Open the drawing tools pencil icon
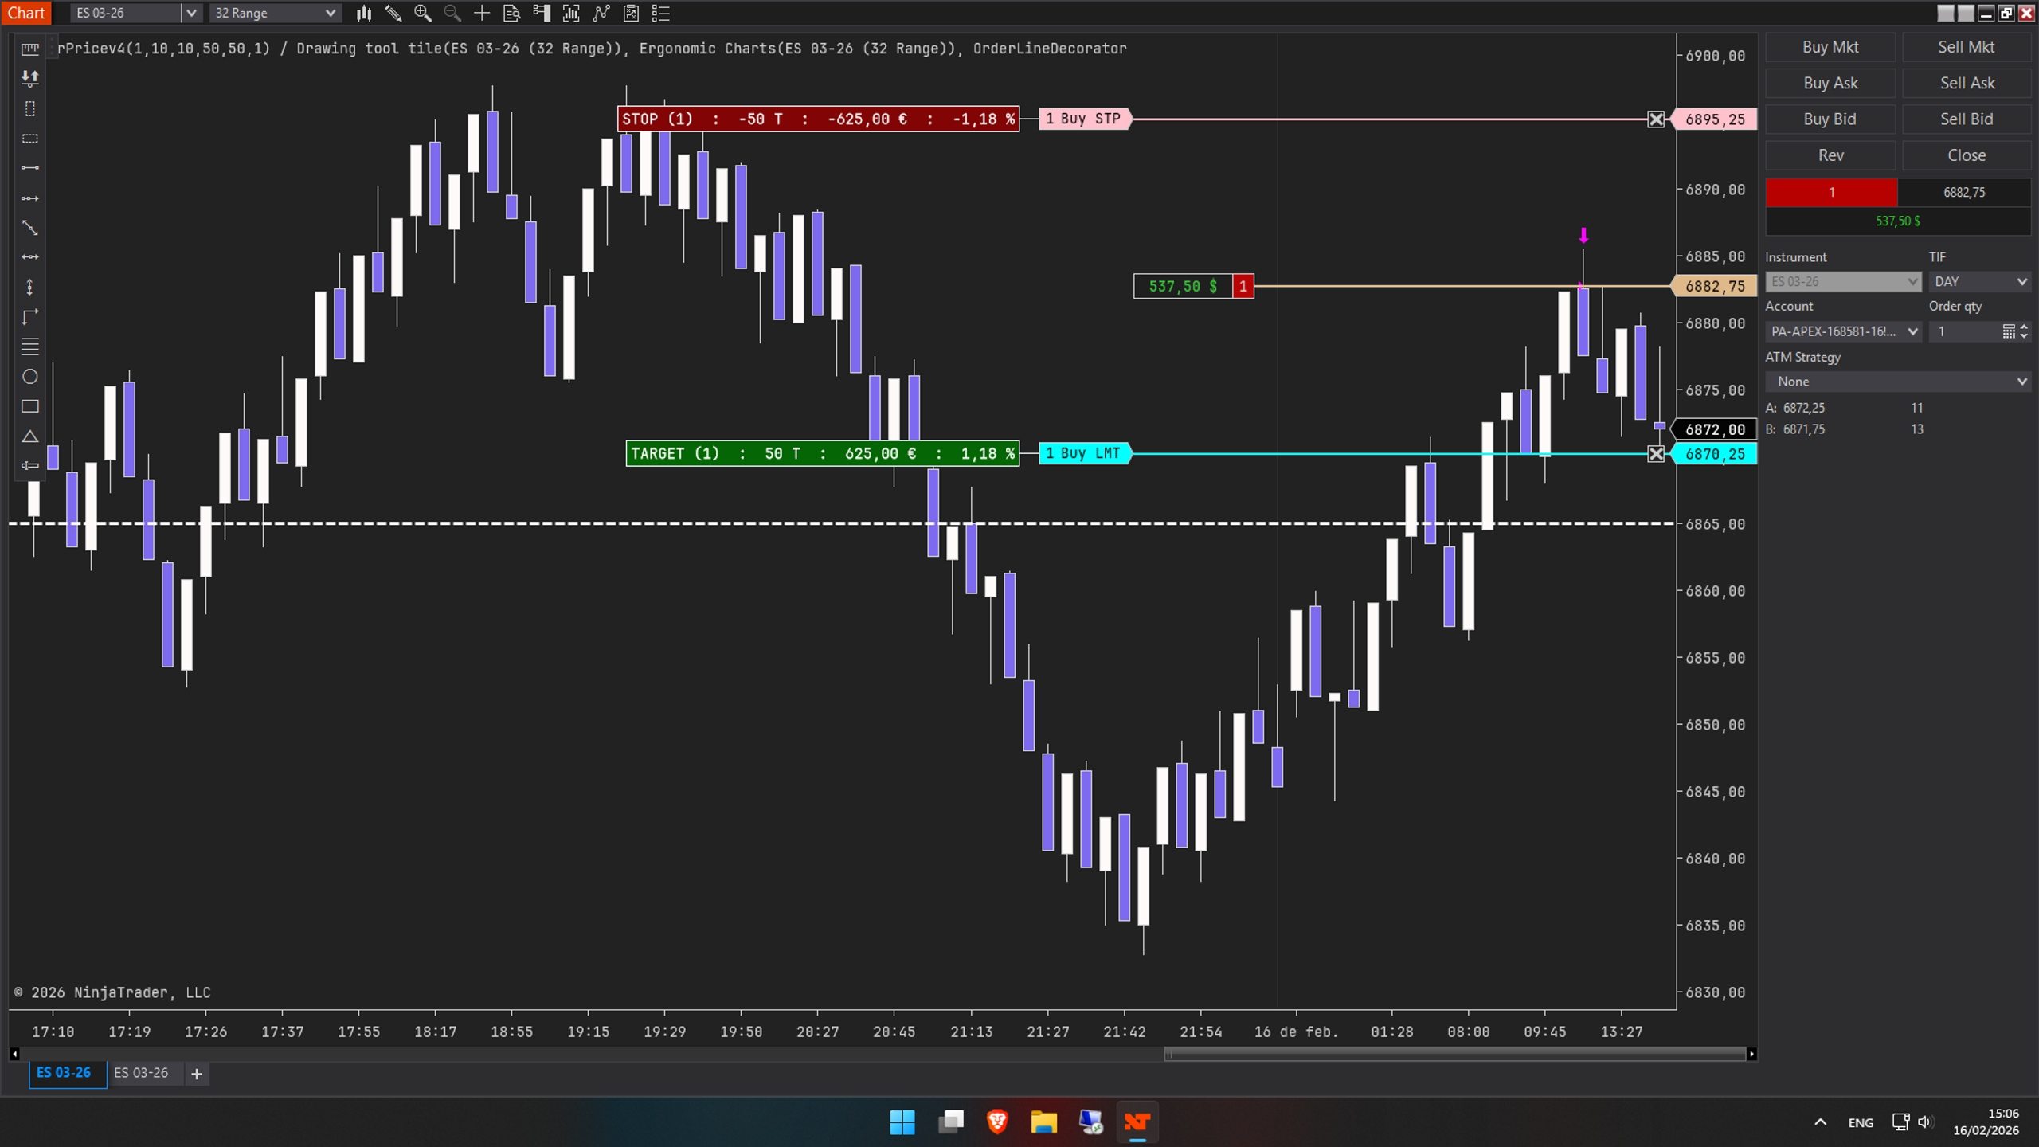Screen dimensions: 2039x1147 pyautogui.click(x=393, y=13)
